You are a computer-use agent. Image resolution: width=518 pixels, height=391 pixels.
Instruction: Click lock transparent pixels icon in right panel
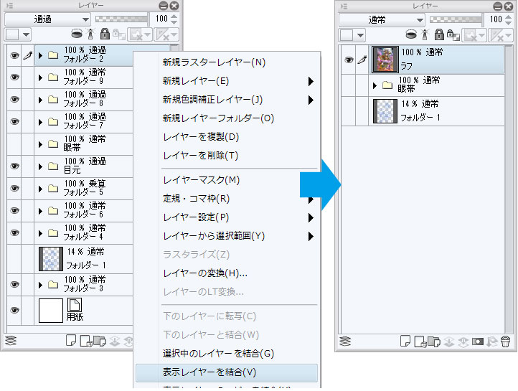453,34
